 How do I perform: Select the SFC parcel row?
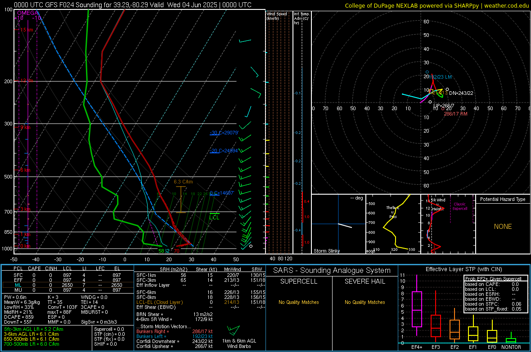click(x=67, y=275)
